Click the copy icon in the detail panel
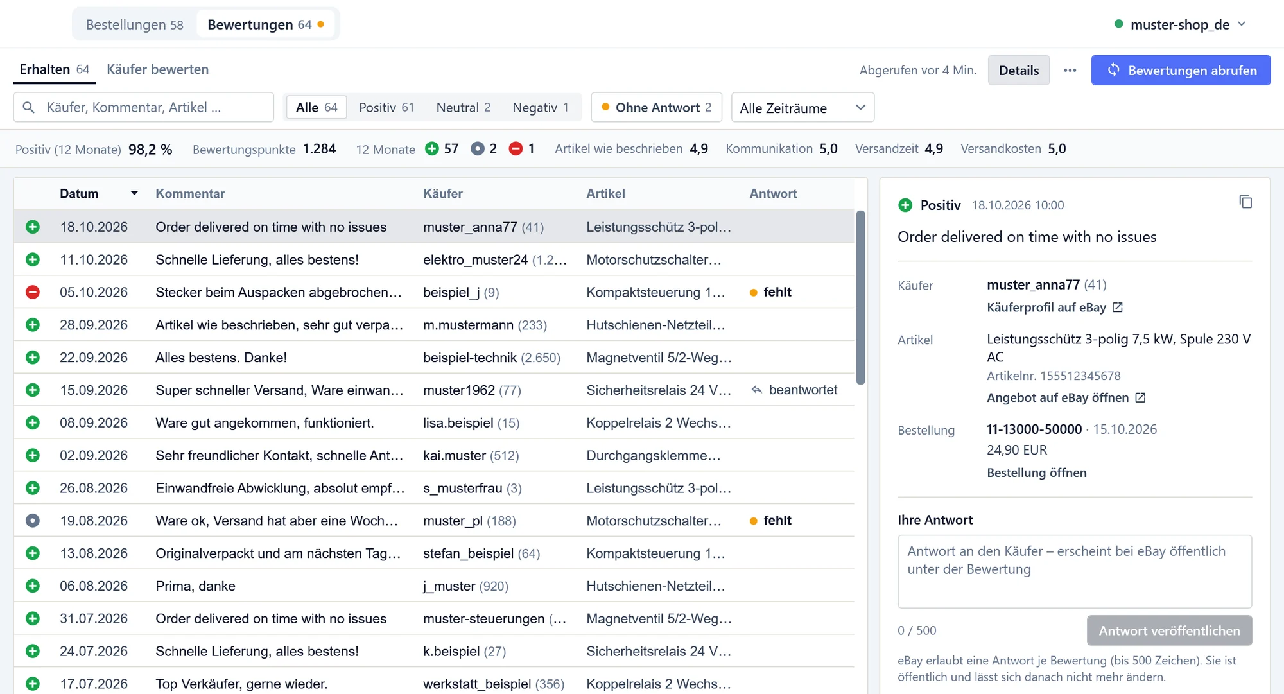The width and height of the screenshot is (1284, 694). click(1245, 202)
